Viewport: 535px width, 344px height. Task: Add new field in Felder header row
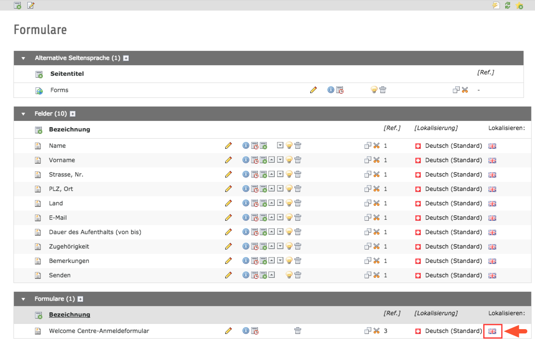pos(38,130)
